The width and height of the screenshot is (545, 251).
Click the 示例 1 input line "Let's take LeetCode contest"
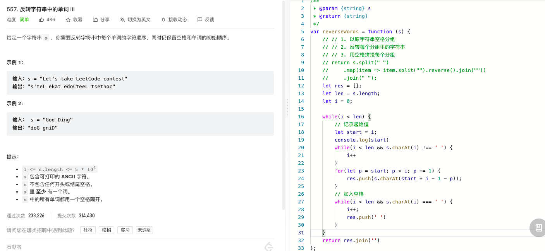[x=70, y=79]
